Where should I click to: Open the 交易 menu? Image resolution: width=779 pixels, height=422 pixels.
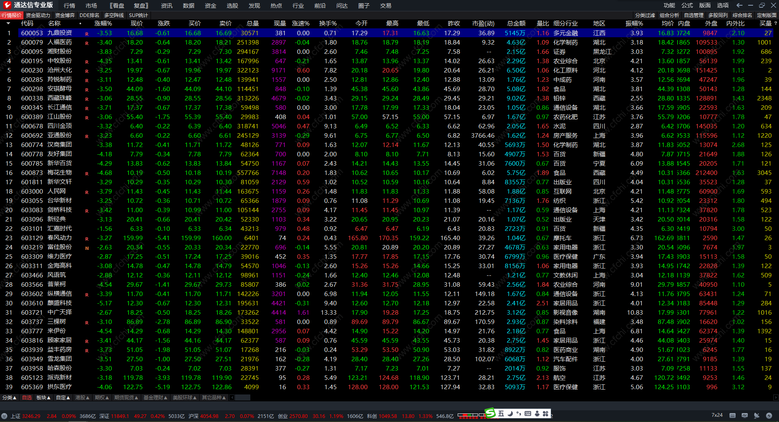click(386, 6)
